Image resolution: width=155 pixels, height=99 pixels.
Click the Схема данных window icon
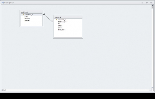[x=3, y=3]
